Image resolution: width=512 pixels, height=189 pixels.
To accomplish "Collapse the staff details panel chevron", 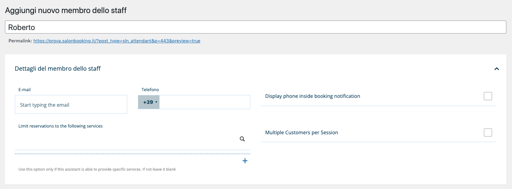I will coord(496,69).
